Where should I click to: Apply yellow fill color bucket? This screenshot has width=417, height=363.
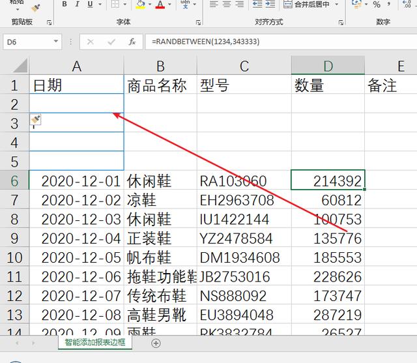(x=141, y=5)
